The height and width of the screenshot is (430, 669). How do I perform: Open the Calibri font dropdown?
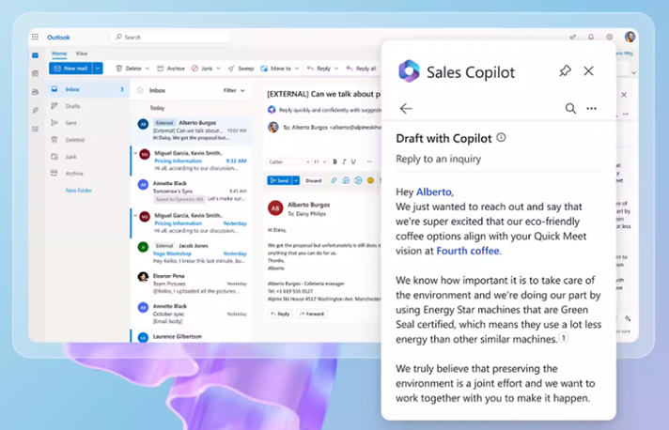(x=288, y=161)
